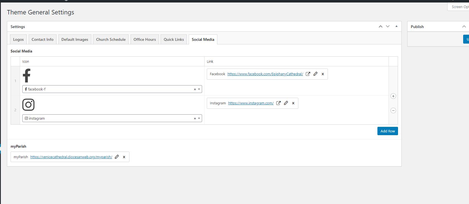The image size is (469, 204).
Task: Edit the Instagram link with pencil icon
Action: click(x=286, y=103)
